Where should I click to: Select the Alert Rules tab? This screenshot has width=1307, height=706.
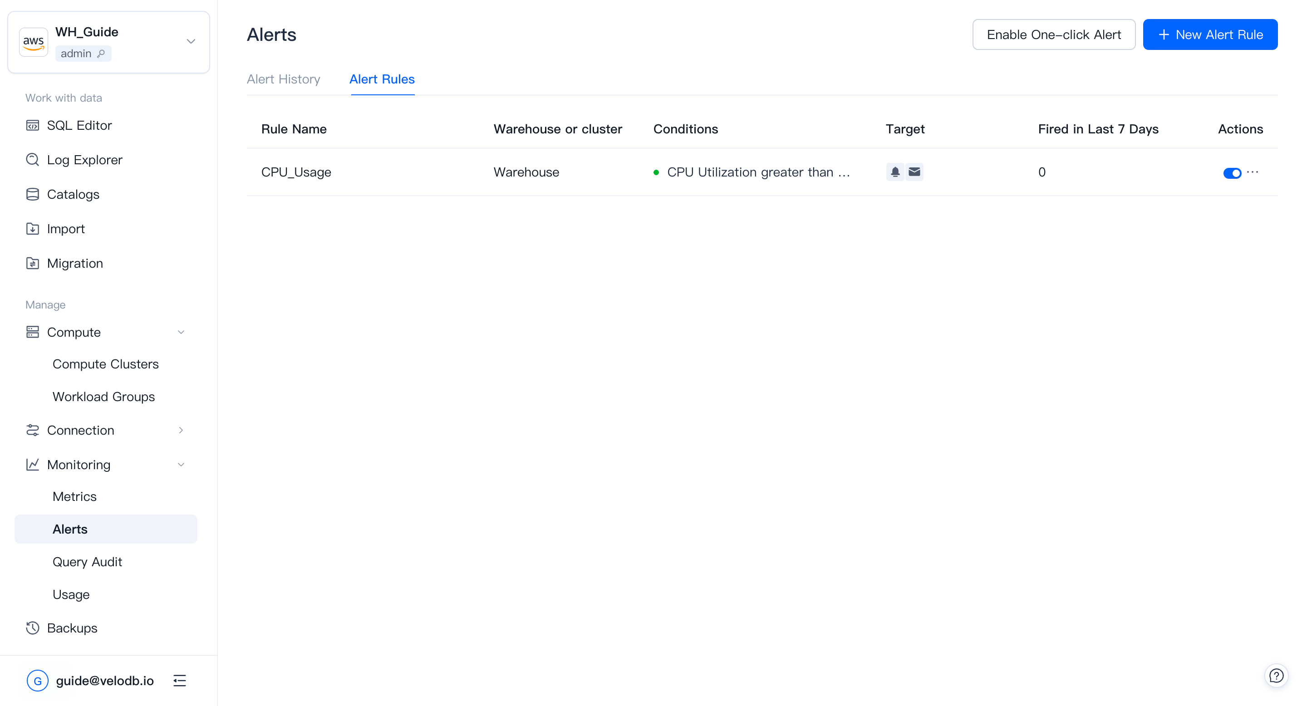(x=382, y=79)
